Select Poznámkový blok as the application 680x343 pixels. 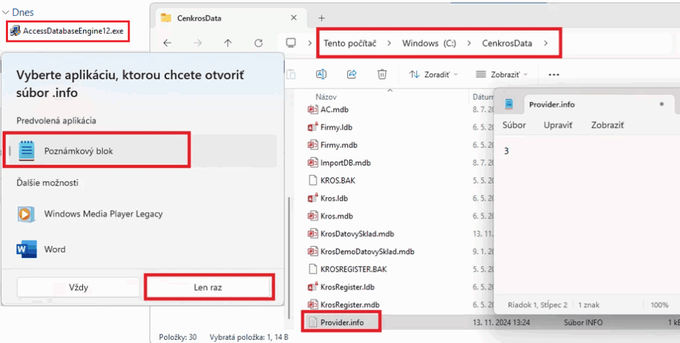(78, 151)
